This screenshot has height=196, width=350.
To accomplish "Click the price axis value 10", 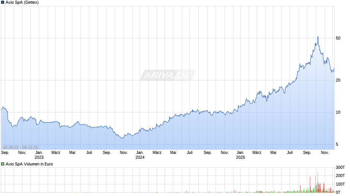I will point(338,113).
